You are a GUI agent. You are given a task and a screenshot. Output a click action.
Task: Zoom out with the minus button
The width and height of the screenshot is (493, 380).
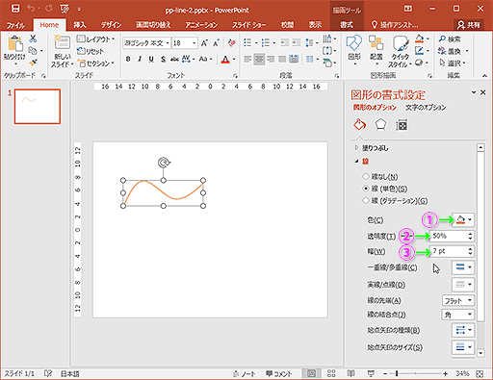(385, 373)
